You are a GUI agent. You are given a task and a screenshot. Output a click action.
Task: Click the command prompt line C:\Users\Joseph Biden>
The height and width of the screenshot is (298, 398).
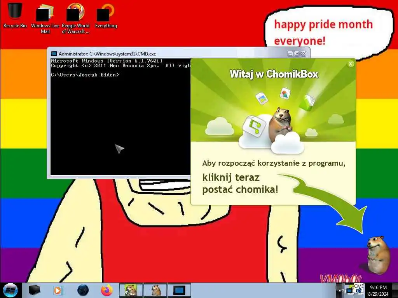[85, 75]
